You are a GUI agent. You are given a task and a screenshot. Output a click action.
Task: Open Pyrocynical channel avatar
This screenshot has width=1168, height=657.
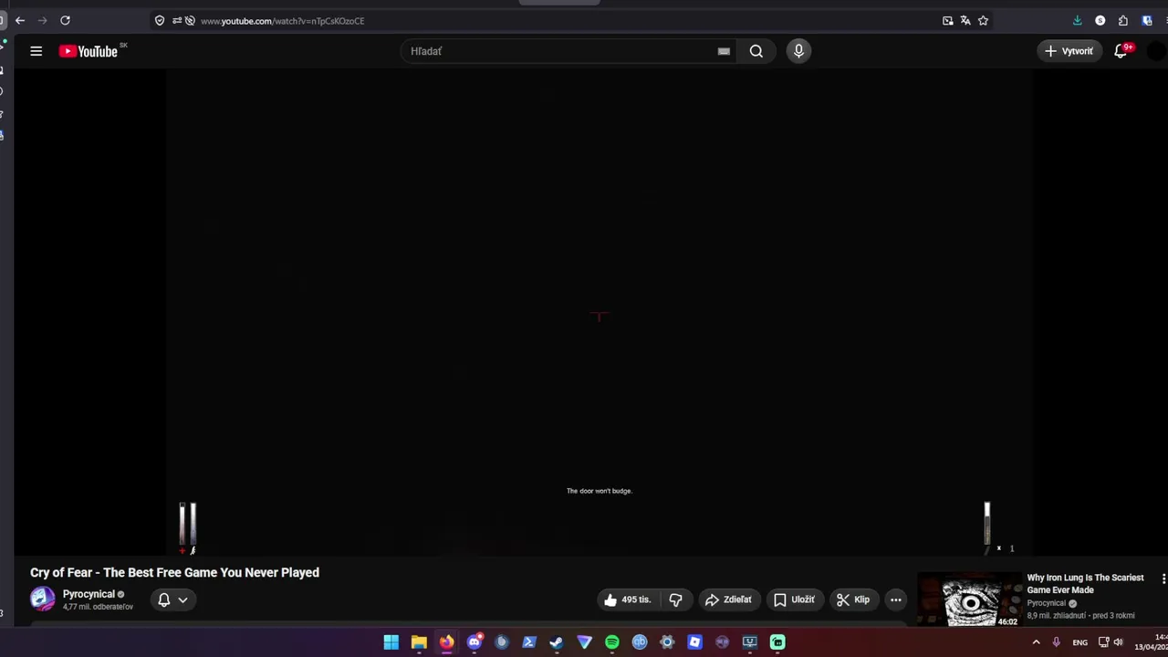[42, 599]
